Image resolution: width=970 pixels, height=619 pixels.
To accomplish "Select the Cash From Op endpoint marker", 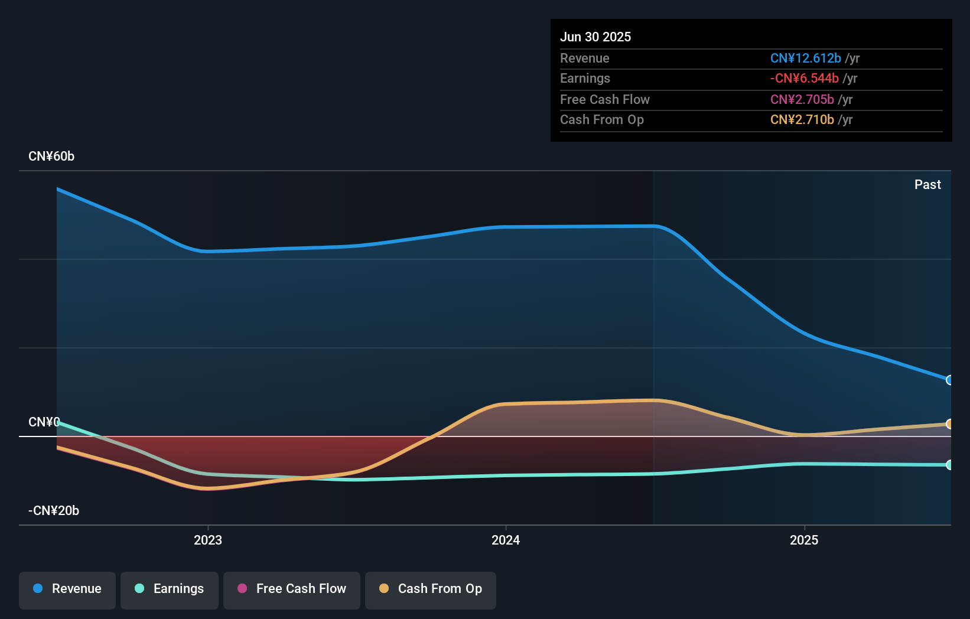I will (949, 423).
